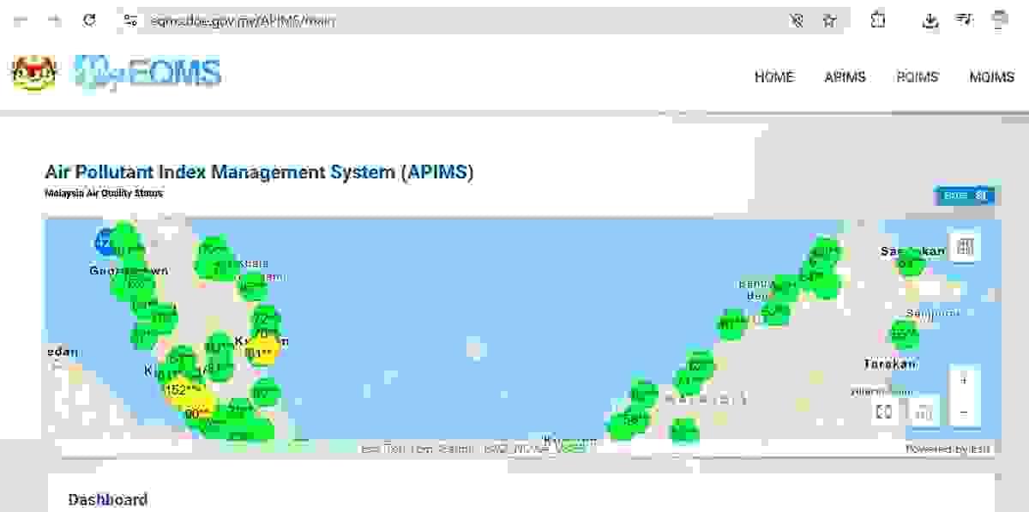Zoom out the map with the minus button
This screenshot has width=1029, height=512.
pyautogui.click(x=964, y=412)
